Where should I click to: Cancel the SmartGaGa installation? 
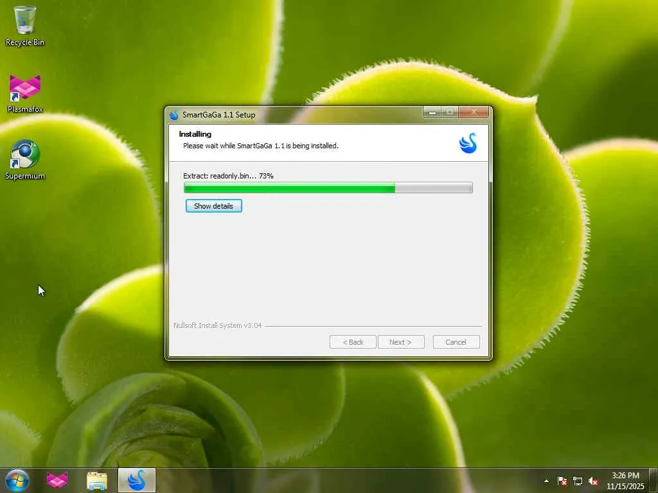coord(456,342)
